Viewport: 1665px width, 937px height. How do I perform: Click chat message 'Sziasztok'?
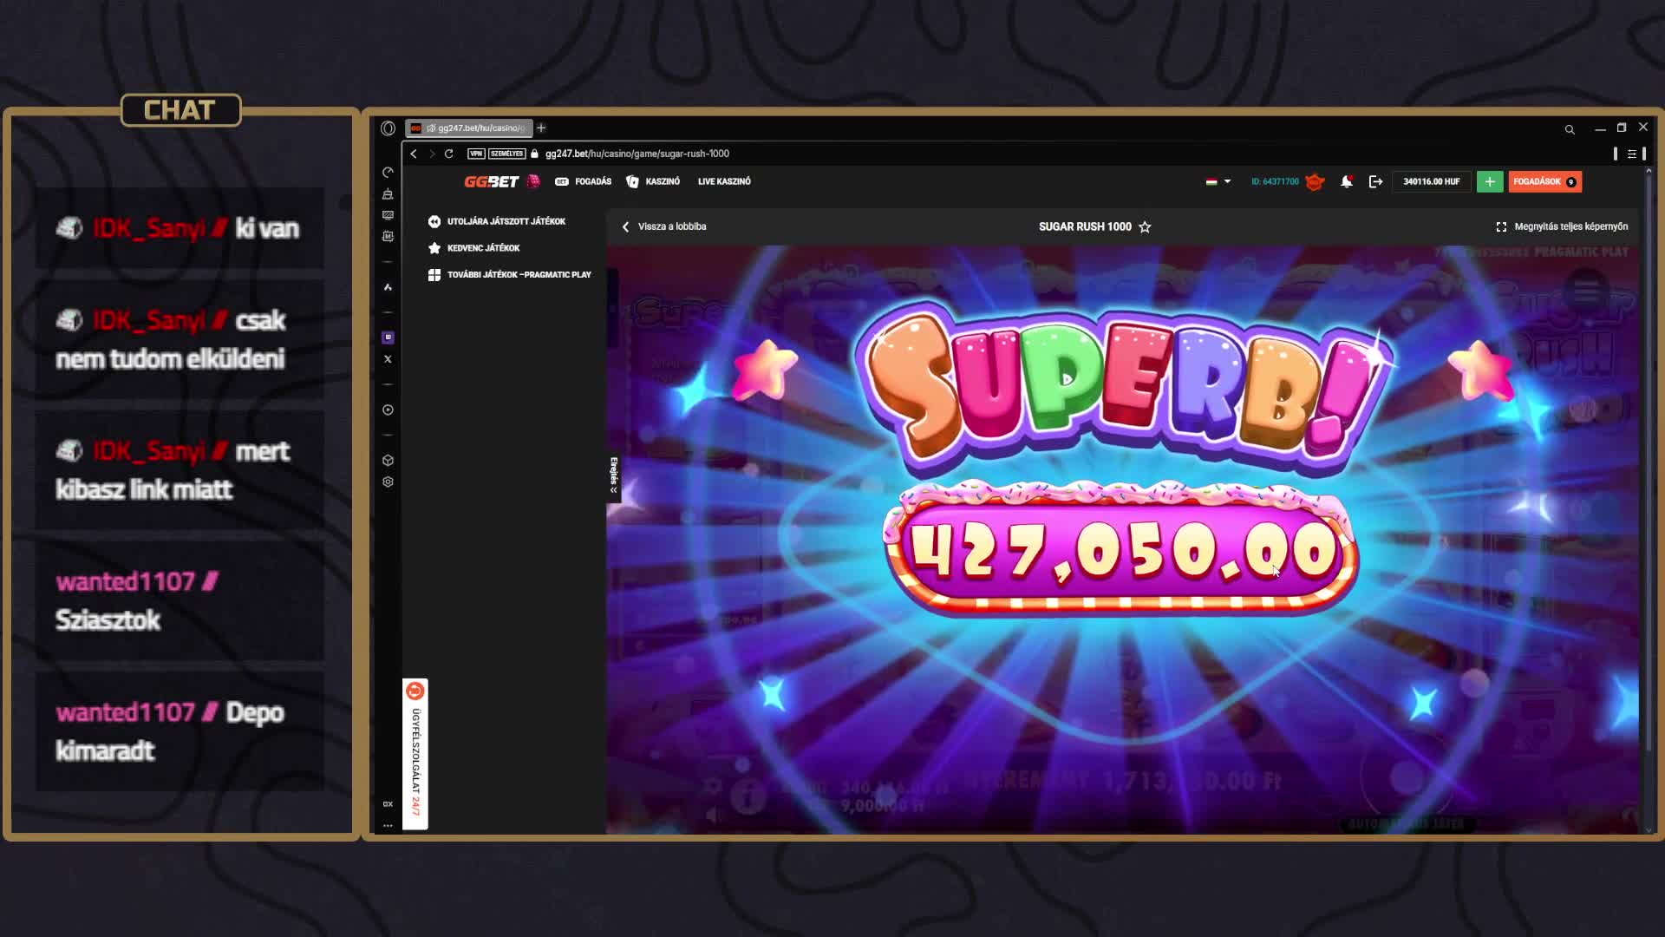(x=180, y=600)
